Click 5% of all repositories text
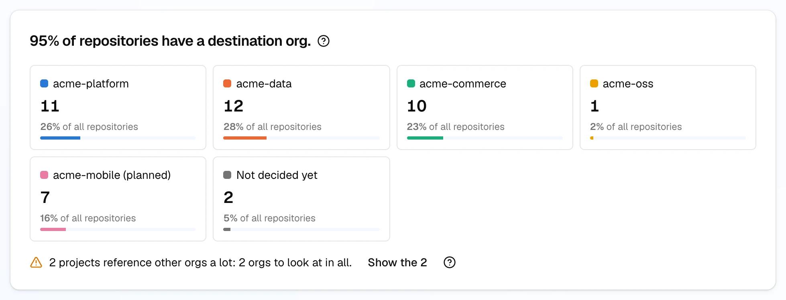Viewport: 786px width, 300px height. (x=269, y=218)
